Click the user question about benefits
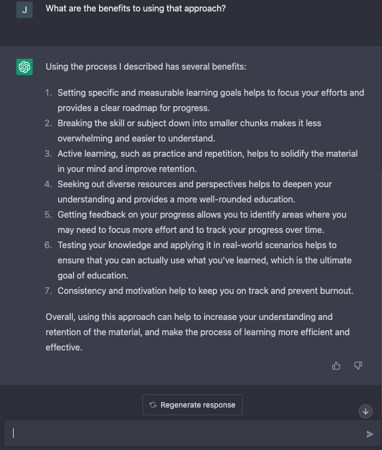 coord(135,9)
